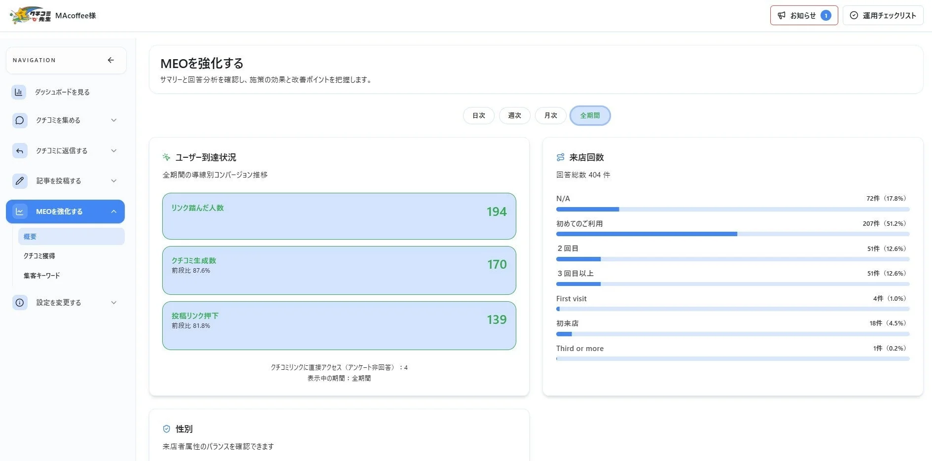Expand the 設定を変更する chevron
The image size is (932, 461).
coord(114,303)
